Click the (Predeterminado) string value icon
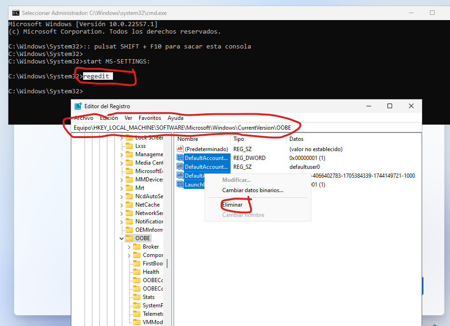 [x=180, y=149]
